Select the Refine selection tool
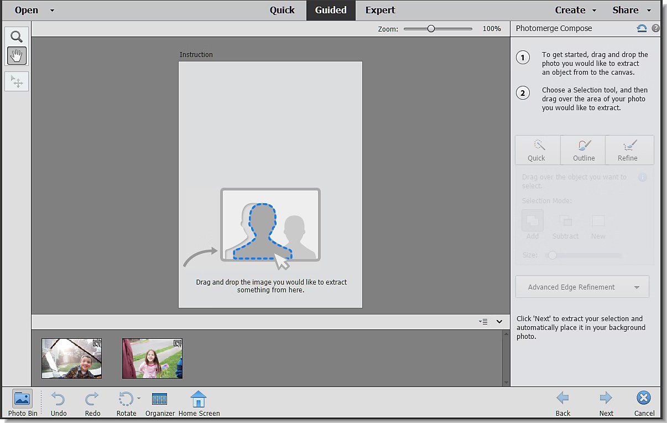Screen dimensions: 667x423 (629, 150)
